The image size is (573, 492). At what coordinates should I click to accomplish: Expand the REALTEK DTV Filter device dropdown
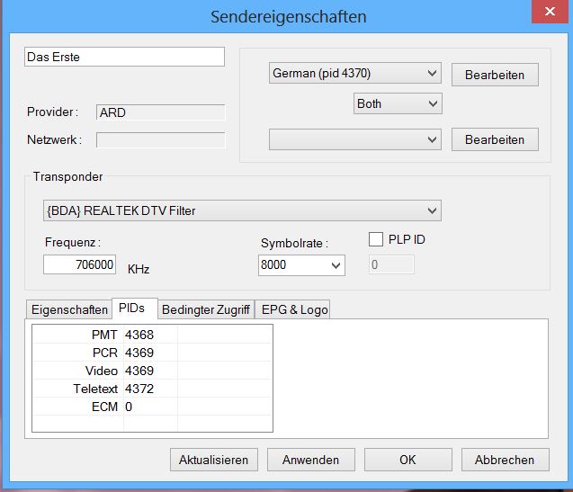(x=242, y=211)
